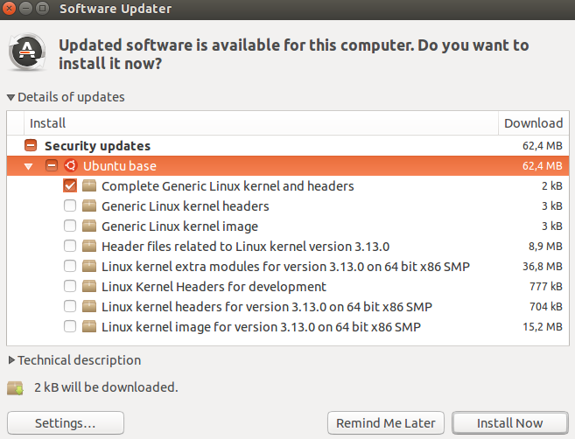The height and width of the screenshot is (439, 575).
Task: Collapse the Details of updates section
Action: [11, 98]
